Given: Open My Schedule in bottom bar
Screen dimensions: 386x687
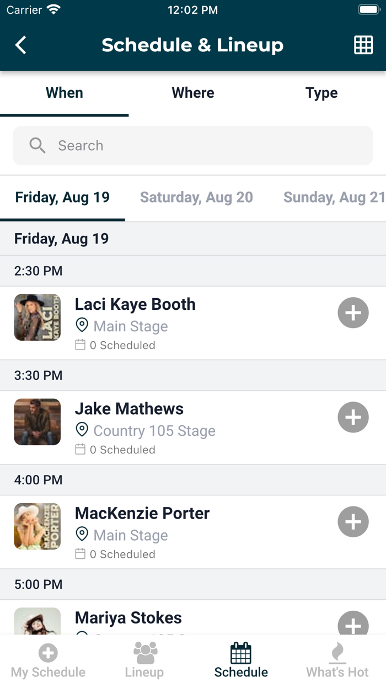Looking at the screenshot, I should click(x=48, y=661).
